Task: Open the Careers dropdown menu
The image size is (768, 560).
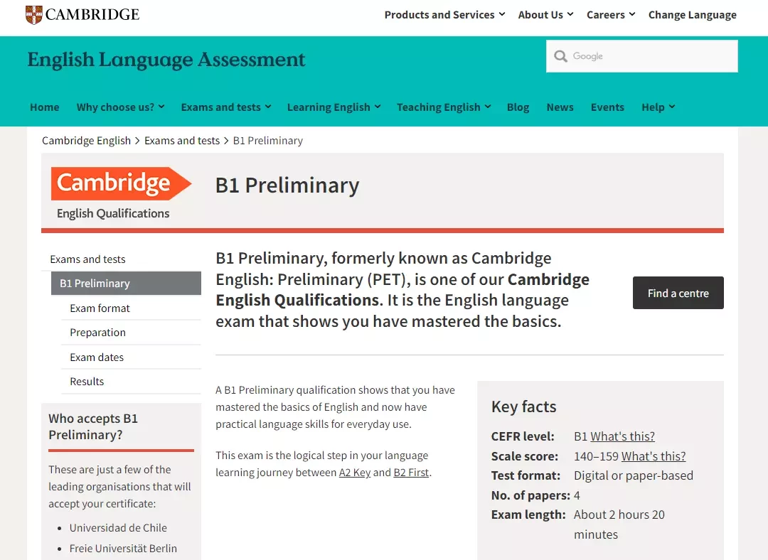Action: 611,15
